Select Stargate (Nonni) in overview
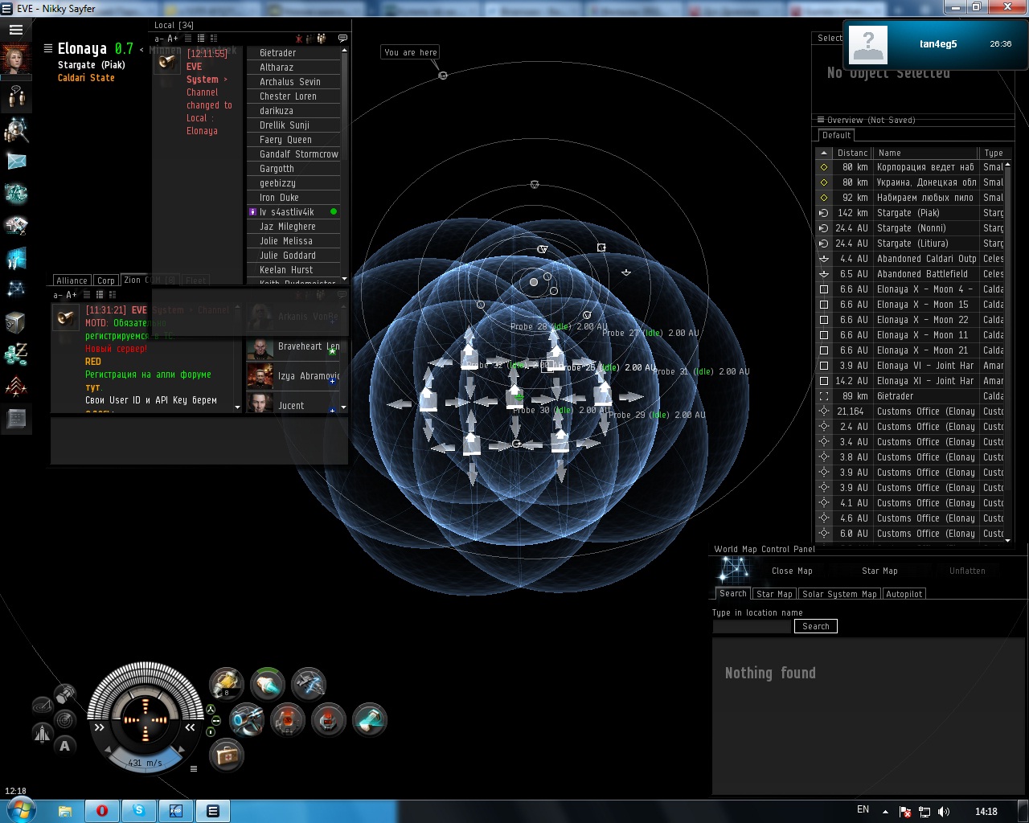Screen dimensions: 1029x823 pyautogui.click(x=911, y=228)
